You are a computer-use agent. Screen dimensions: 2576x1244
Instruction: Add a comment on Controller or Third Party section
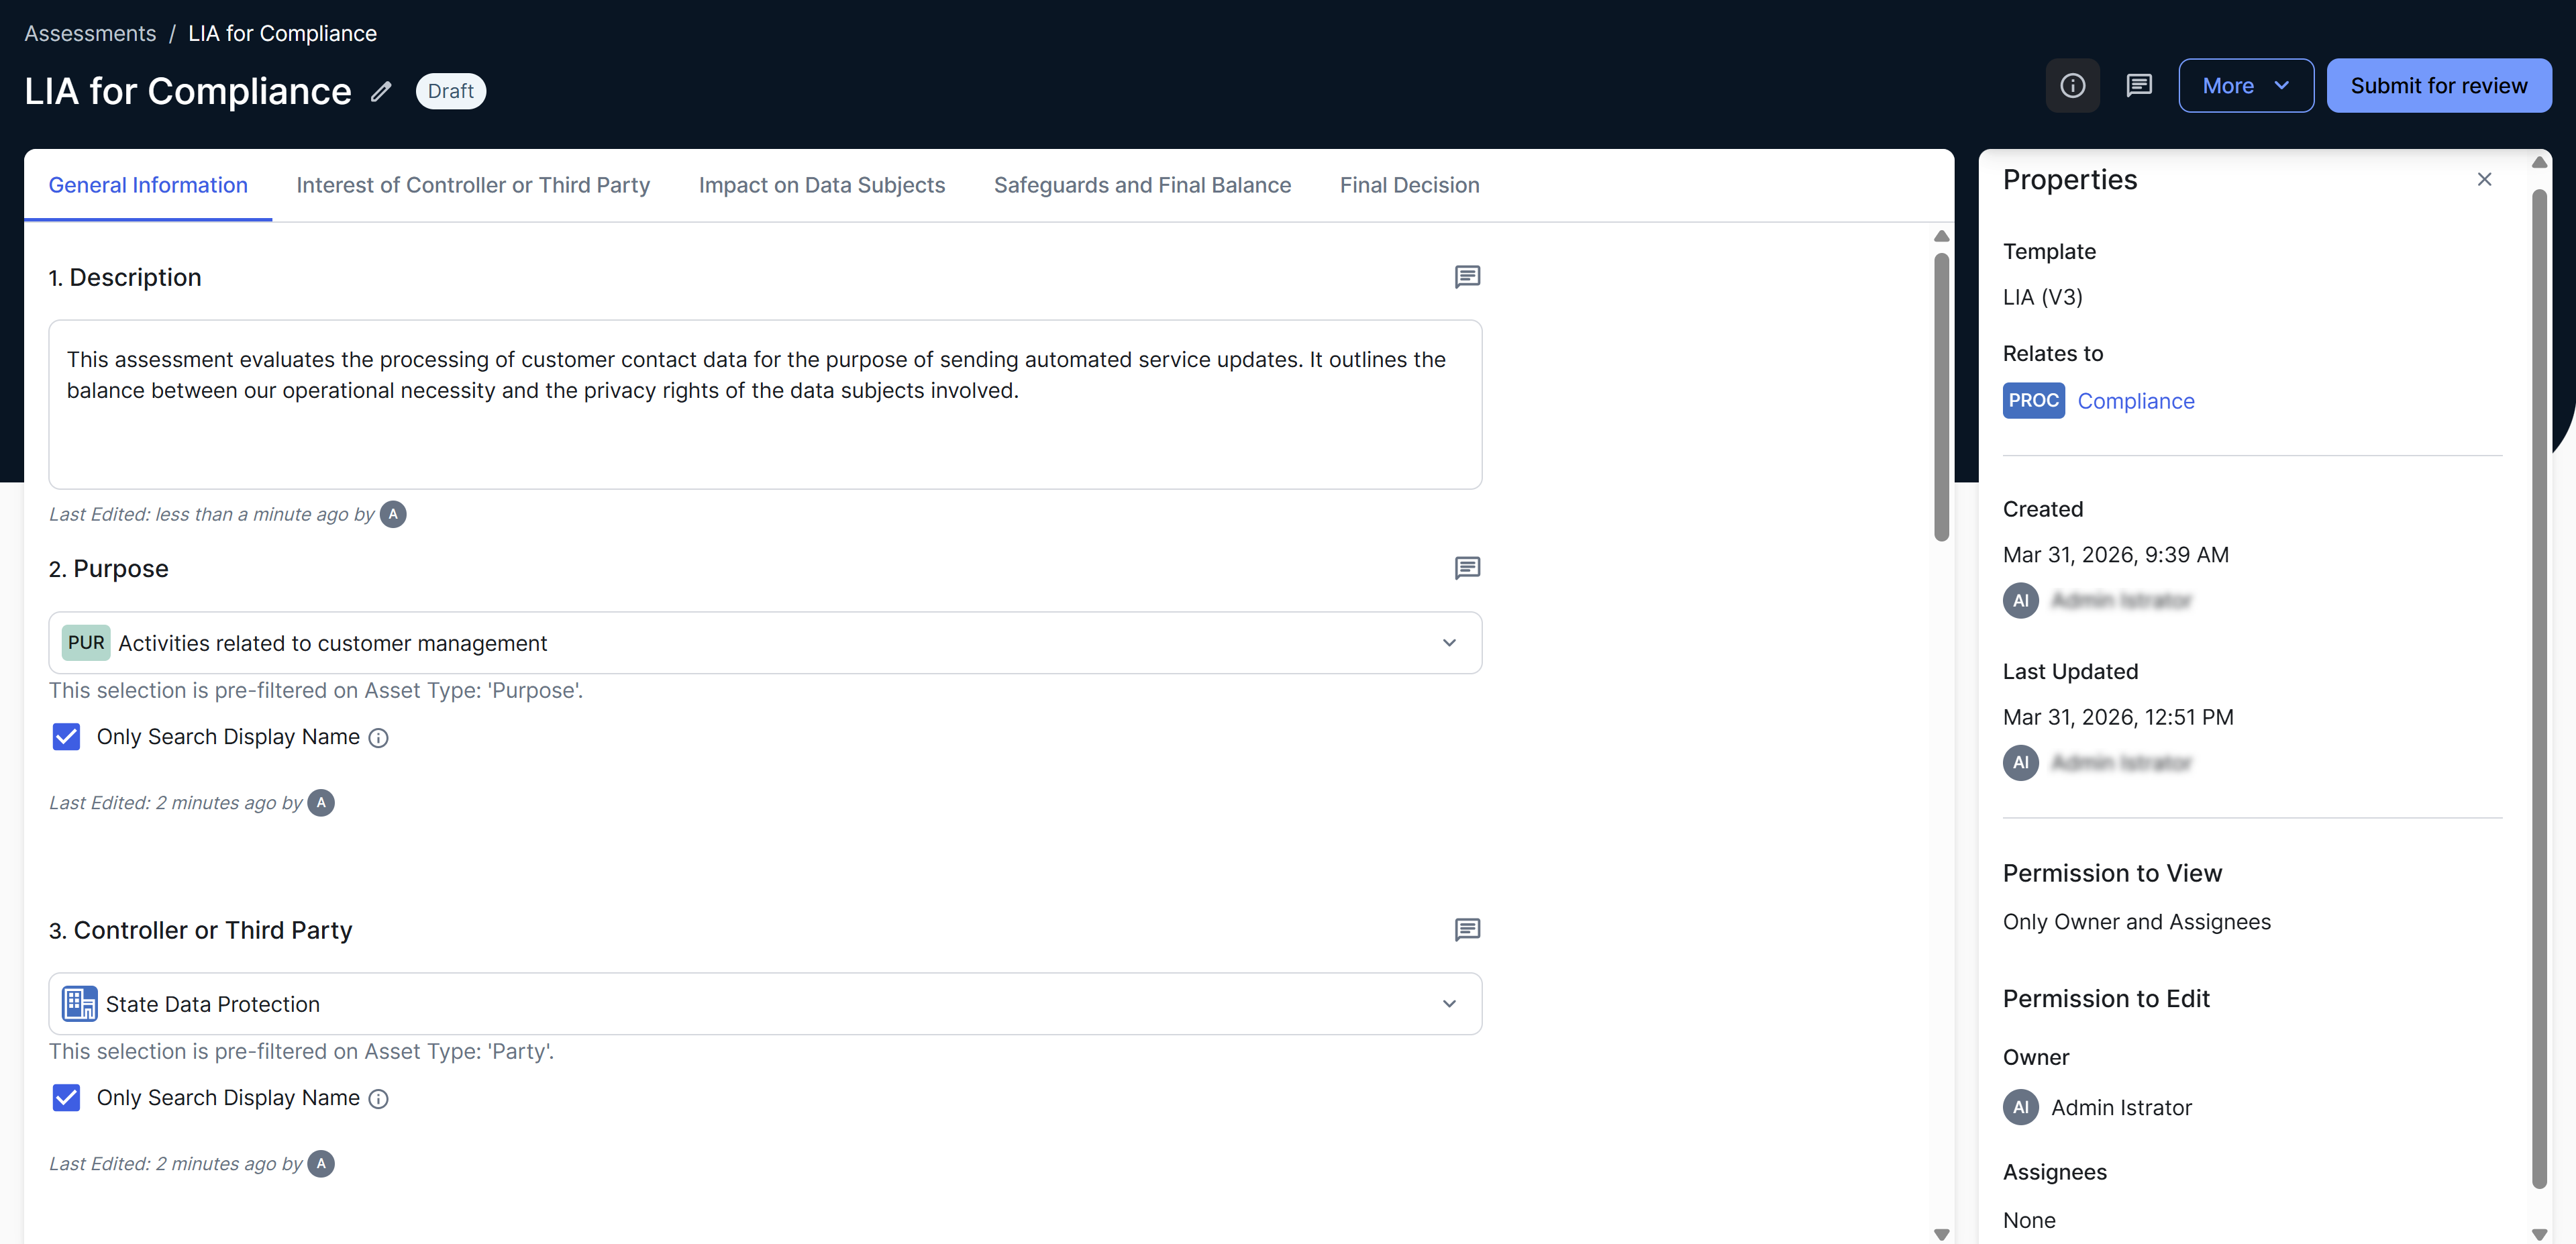coord(1467,930)
